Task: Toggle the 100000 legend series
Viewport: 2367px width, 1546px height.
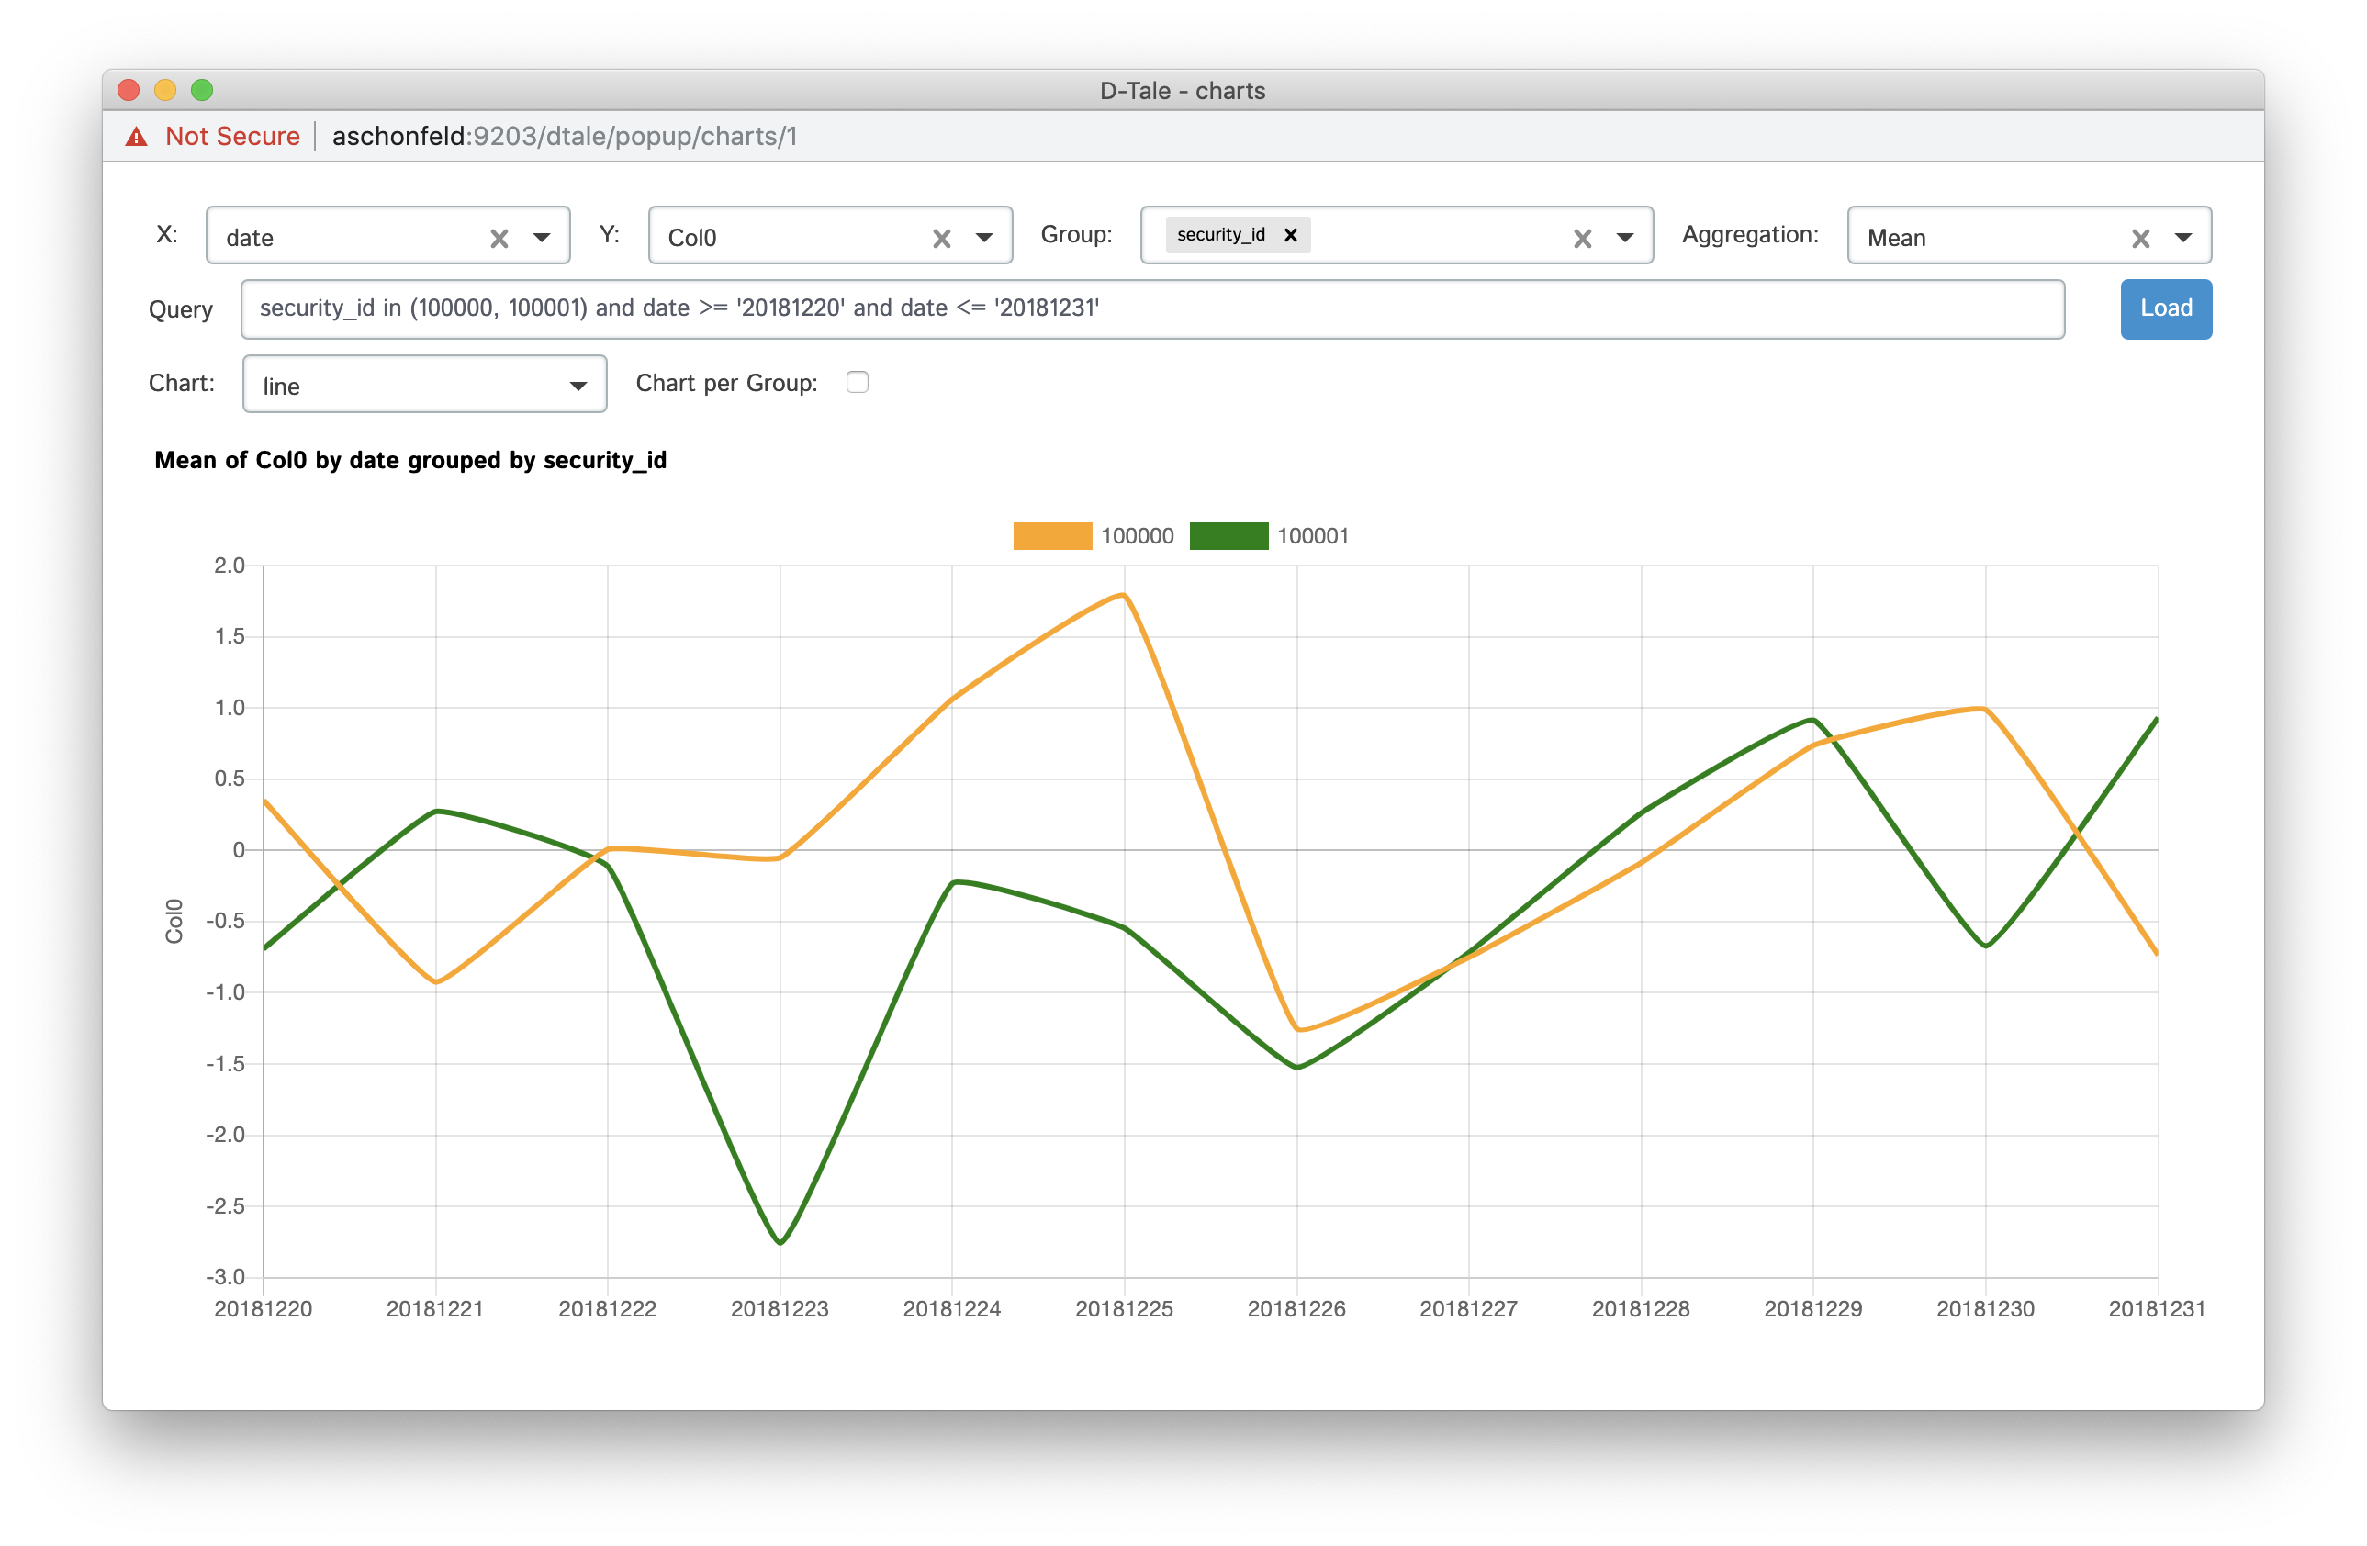Action: point(1051,536)
